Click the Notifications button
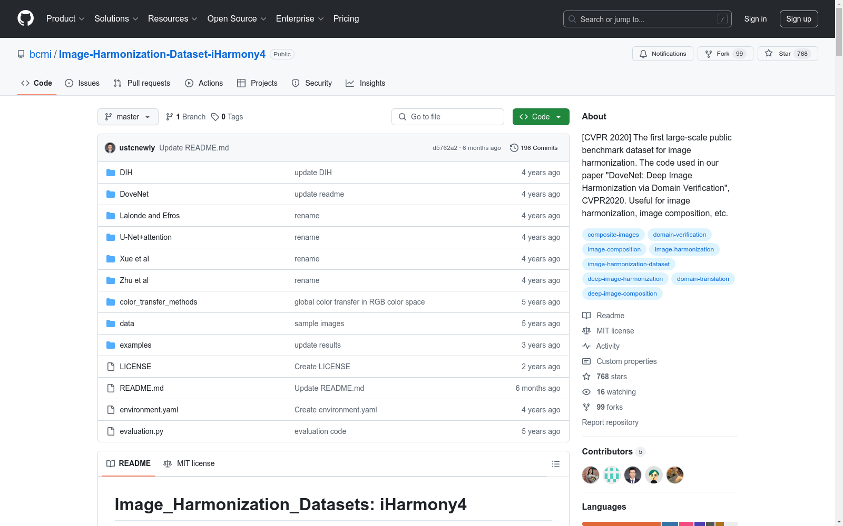 point(663,54)
